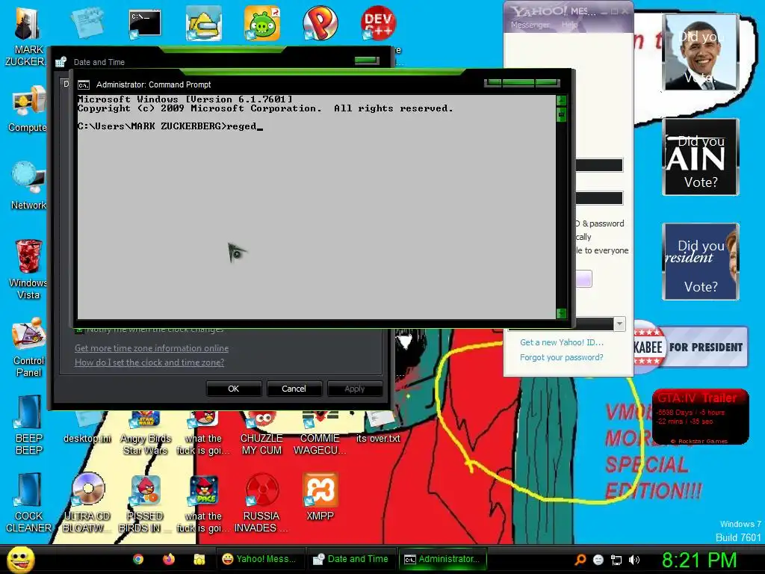Open the desktop.ini file icon
This screenshot has width=765, height=574.
coord(88,420)
